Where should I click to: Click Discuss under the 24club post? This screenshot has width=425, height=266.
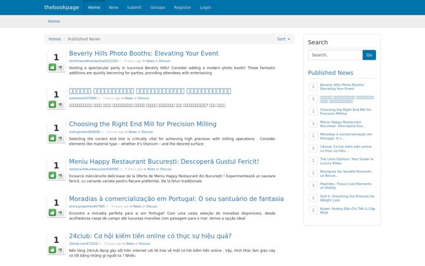(x=145, y=244)
